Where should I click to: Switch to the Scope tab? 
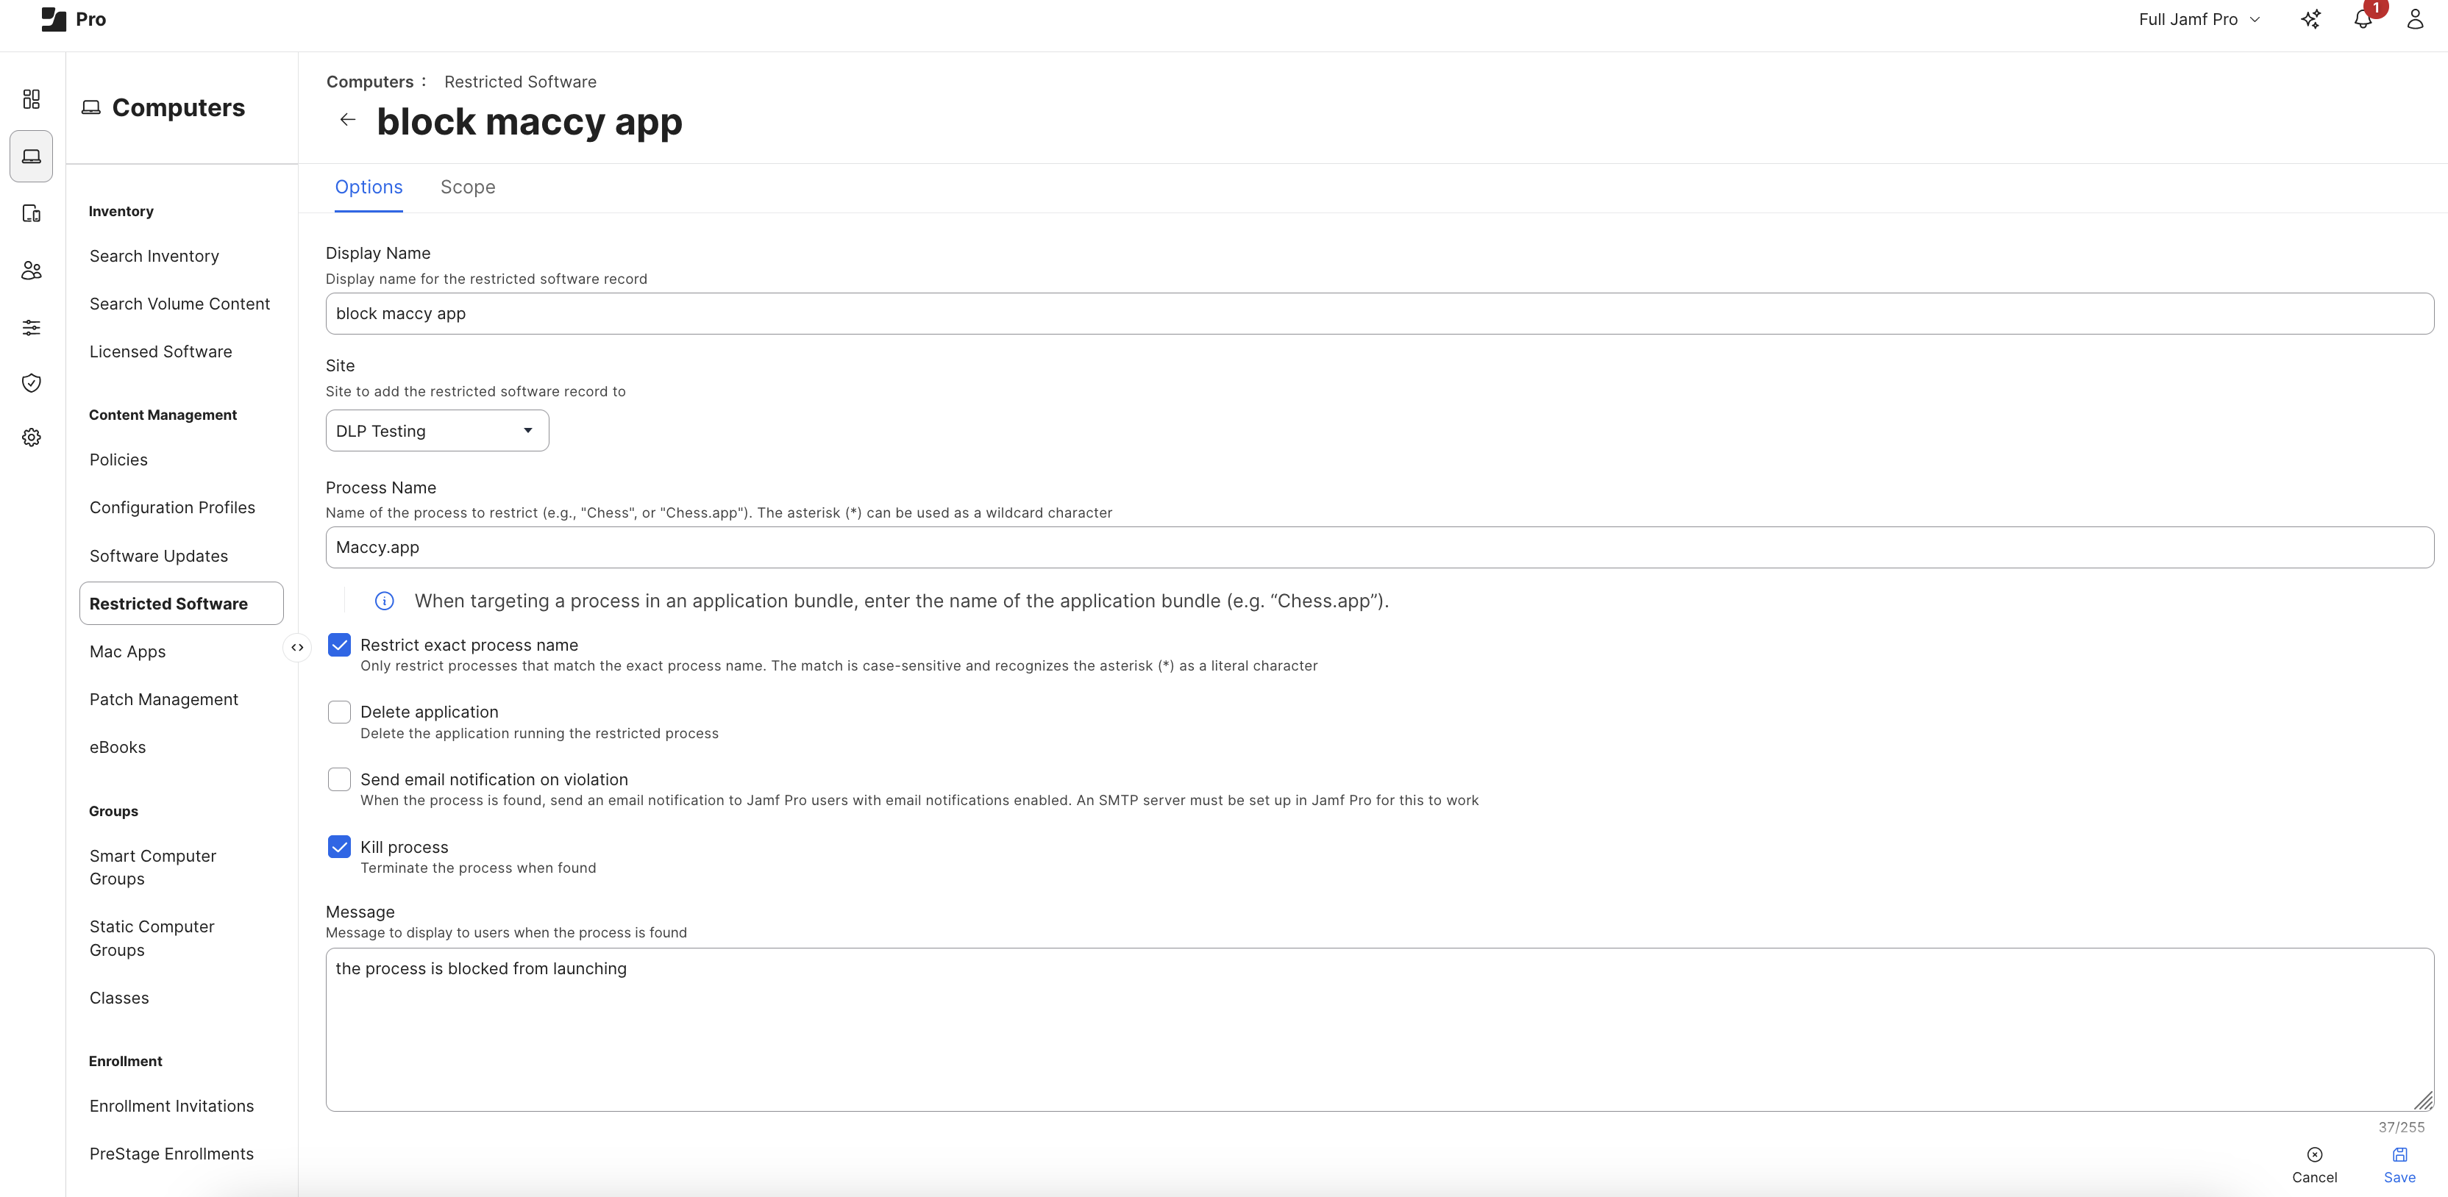pos(468,187)
